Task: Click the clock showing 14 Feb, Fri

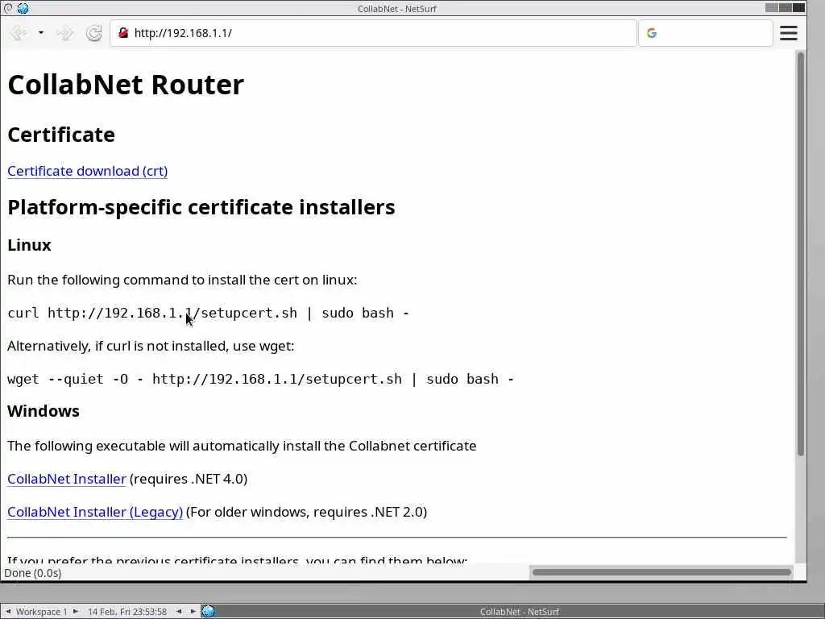Action: 127,612
